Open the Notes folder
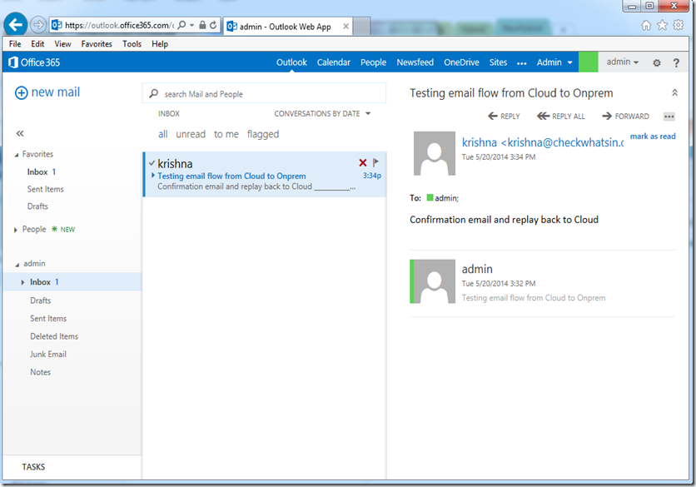 coord(41,372)
